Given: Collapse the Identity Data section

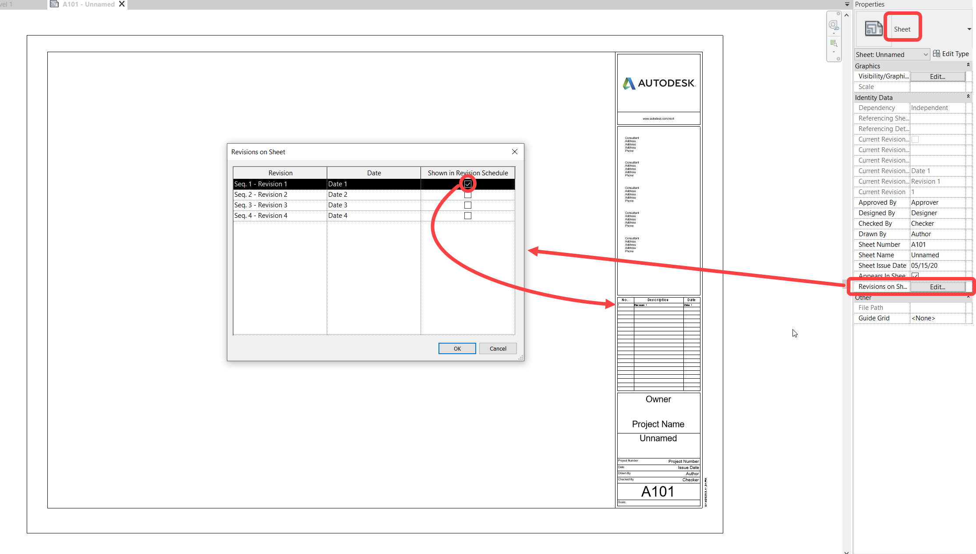Looking at the screenshot, I should (968, 97).
